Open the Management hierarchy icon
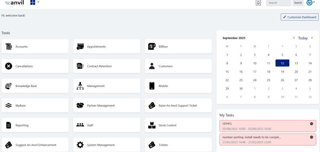 coord(80,86)
